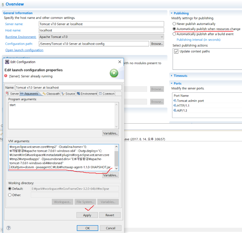Image resolution: width=242 pixels, height=233 pixels.
Task: Click the Tomcat admin port icon
Action: point(175,101)
